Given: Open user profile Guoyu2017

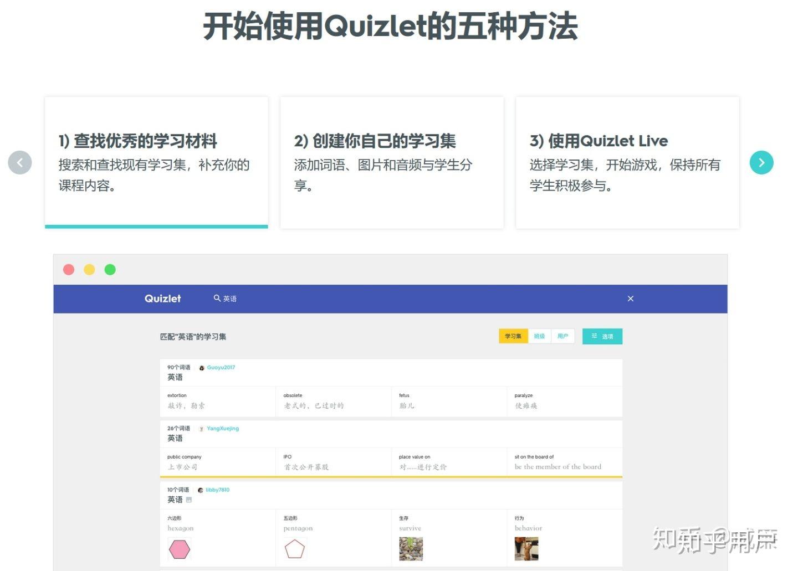Looking at the screenshot, I should [221, 367].
